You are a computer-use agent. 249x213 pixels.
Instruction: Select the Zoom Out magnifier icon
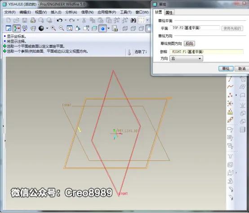pyautogui.click(x=61, y=28)
